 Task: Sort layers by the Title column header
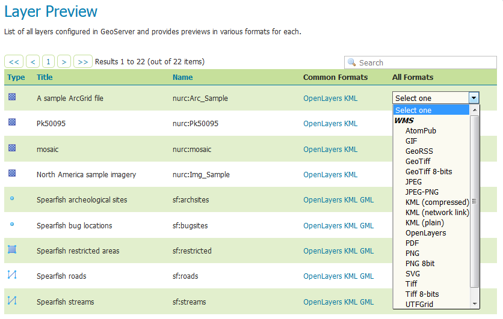pyautogui.click(x=45, y=77)
